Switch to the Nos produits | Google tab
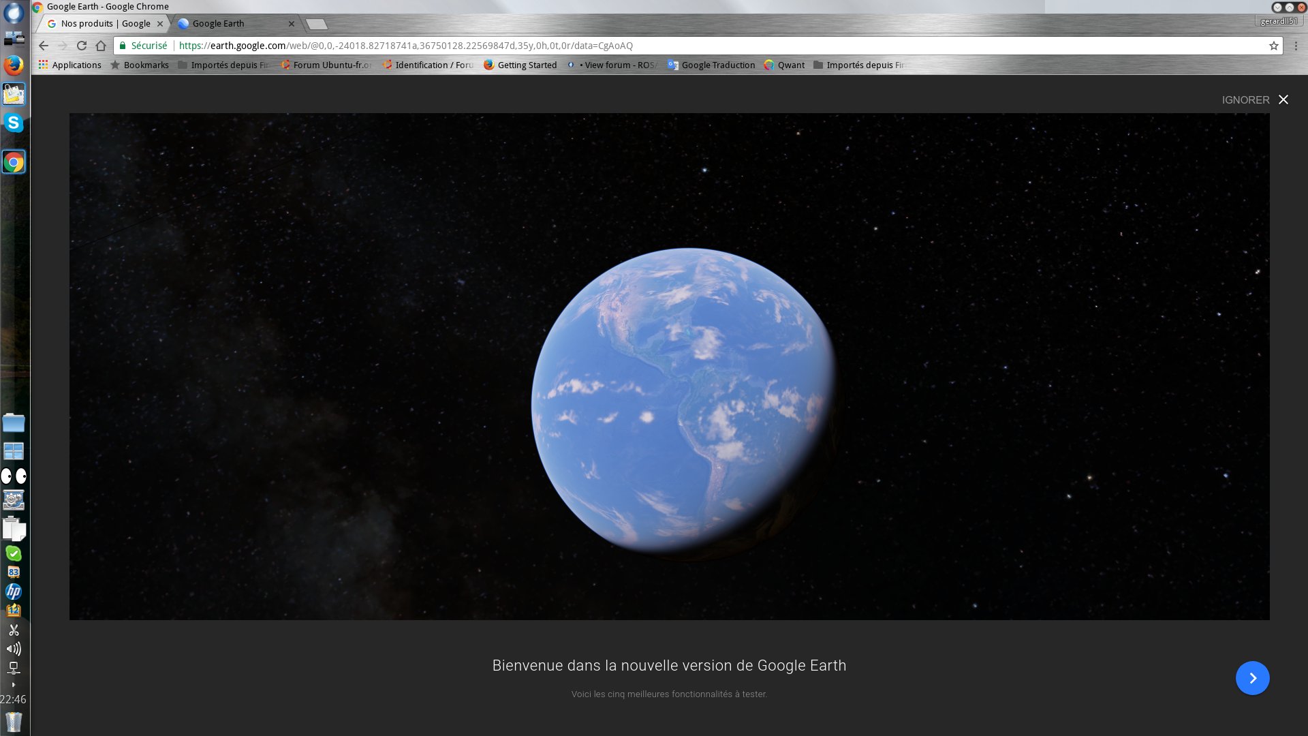Screen dimensions: 1308x736 click(x=105, y=23)
